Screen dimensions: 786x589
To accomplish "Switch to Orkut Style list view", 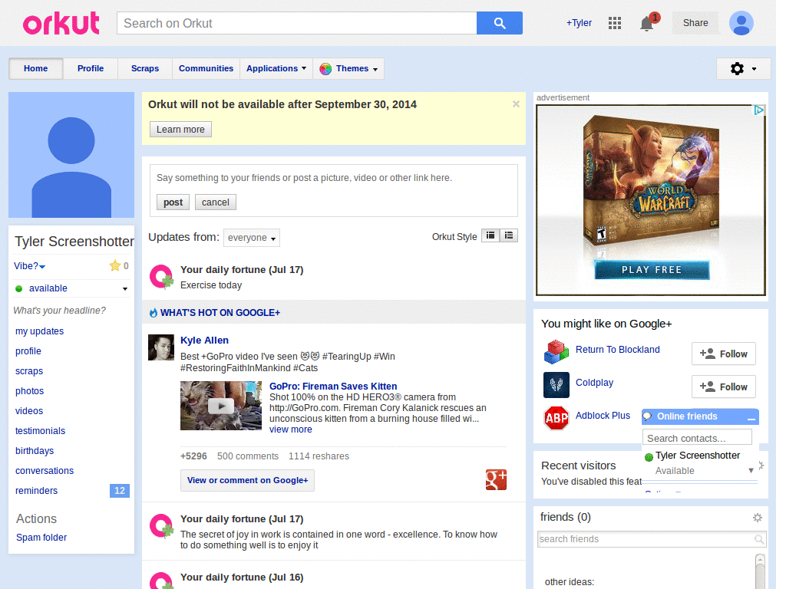I will (x=509, y=236).
